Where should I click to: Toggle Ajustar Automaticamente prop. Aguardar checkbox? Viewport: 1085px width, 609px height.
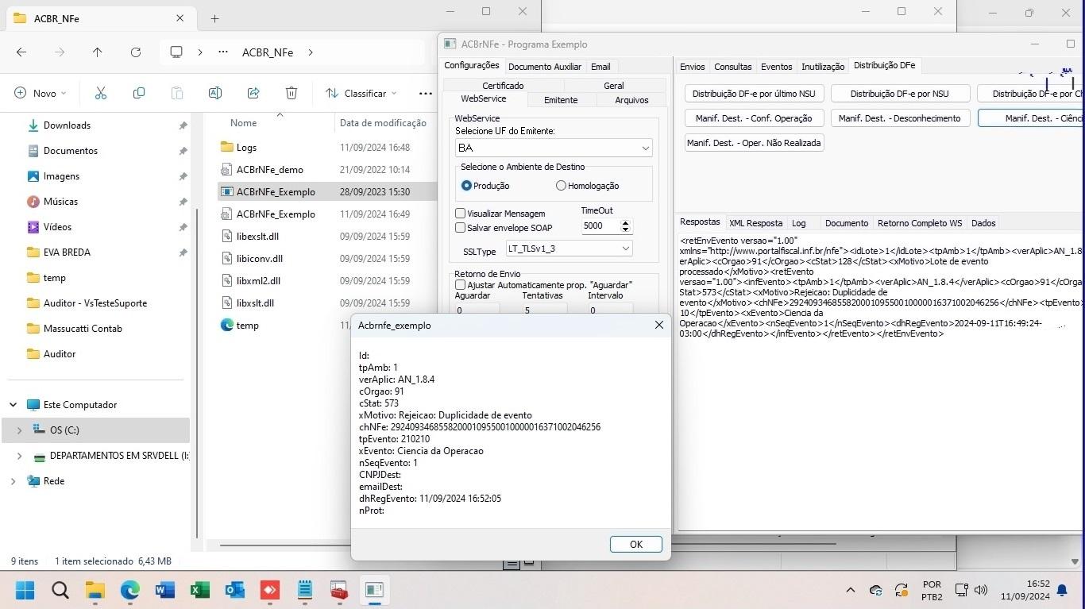(460, 285)
